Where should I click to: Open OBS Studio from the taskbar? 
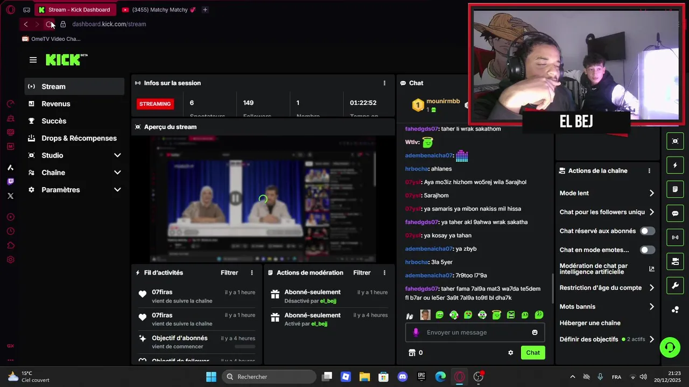[479, 377]
